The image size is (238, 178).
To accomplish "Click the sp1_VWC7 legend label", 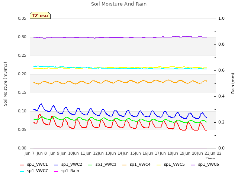I will coord(37,171).
